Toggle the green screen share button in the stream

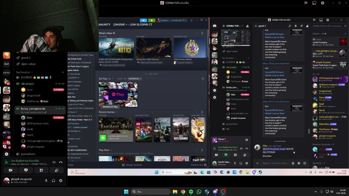click(x=226, y=155)
